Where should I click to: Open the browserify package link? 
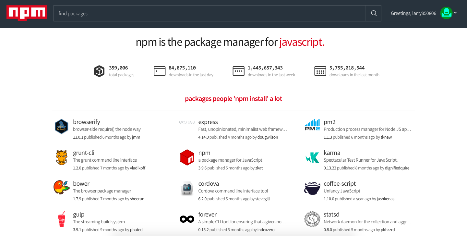[x=87, y=122]
